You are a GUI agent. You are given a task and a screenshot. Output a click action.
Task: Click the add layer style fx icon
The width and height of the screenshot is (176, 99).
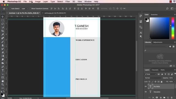point(153,98)
